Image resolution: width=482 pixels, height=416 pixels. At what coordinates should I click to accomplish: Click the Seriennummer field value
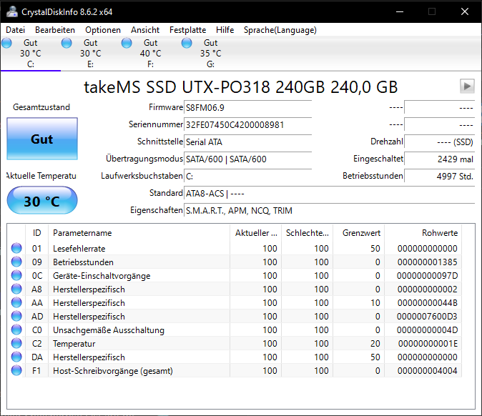click(x=247, y=125)
